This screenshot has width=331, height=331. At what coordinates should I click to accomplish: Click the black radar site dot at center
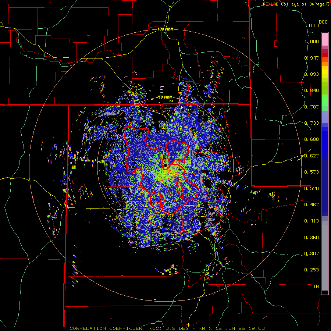coord(165,165)
